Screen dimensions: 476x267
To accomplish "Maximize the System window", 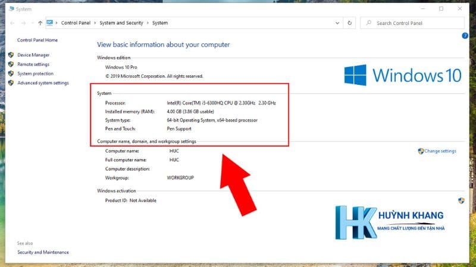I will [x=441, y=9].
